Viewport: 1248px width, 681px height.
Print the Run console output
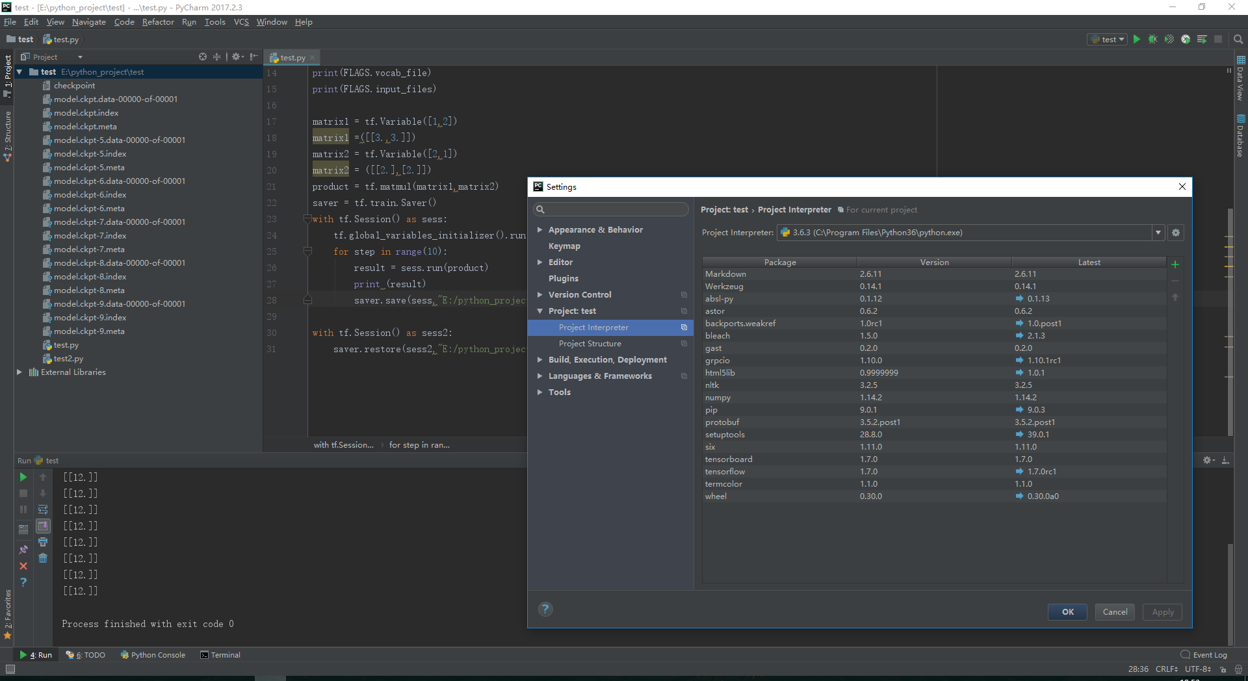43,542
